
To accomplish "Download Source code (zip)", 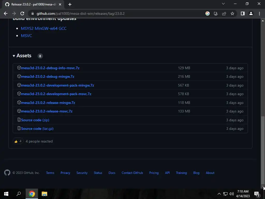I will pos(35,120).
